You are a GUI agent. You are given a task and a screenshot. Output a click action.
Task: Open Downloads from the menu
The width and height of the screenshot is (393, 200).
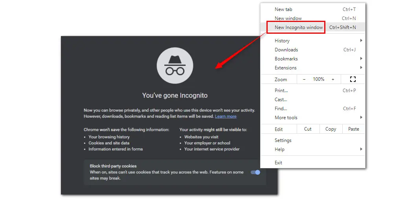tap(286, 50)
